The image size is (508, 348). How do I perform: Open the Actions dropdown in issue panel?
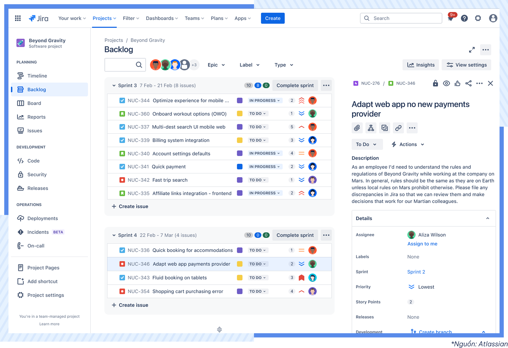408,144
